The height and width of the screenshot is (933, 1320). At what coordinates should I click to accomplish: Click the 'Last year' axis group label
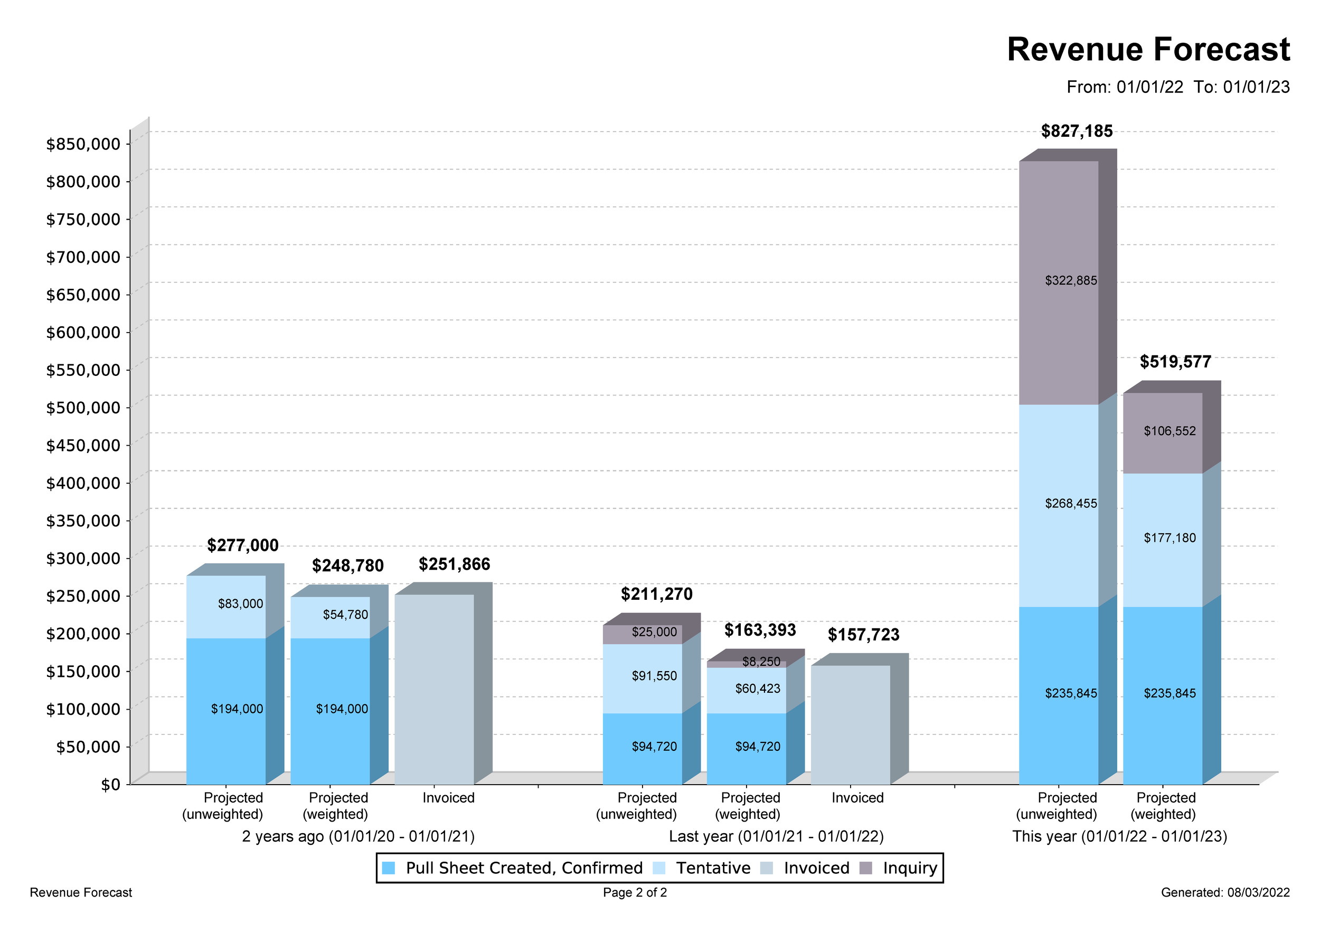point(776,836)
